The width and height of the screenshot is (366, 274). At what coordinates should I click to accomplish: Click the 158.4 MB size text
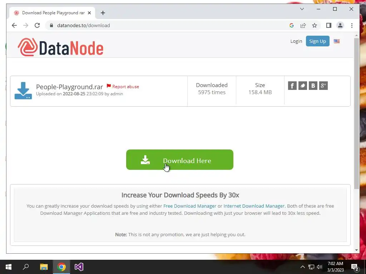(260, 92)
